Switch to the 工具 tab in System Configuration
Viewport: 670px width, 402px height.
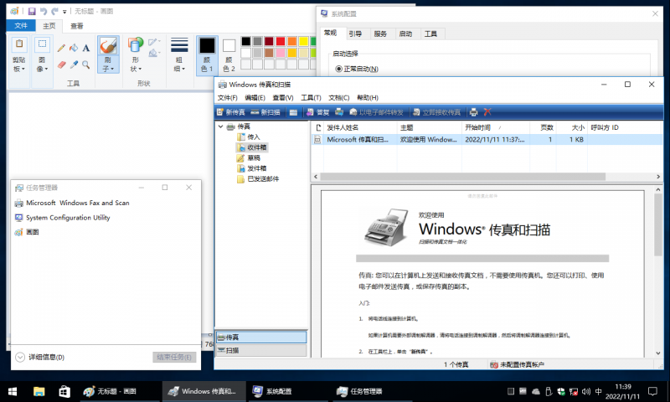430,33
